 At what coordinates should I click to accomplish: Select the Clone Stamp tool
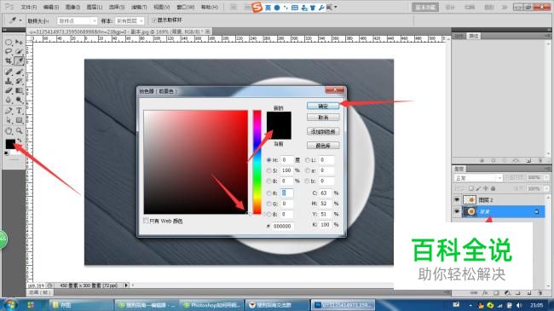point(9,81)
